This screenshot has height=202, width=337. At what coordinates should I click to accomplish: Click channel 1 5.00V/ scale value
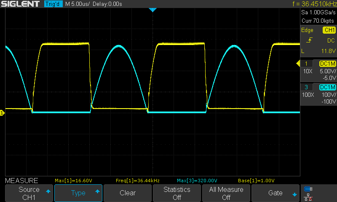[328, 71]
